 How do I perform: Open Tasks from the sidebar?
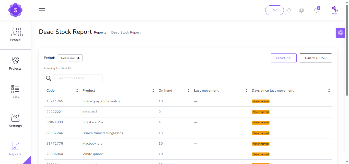coord(15,92)
